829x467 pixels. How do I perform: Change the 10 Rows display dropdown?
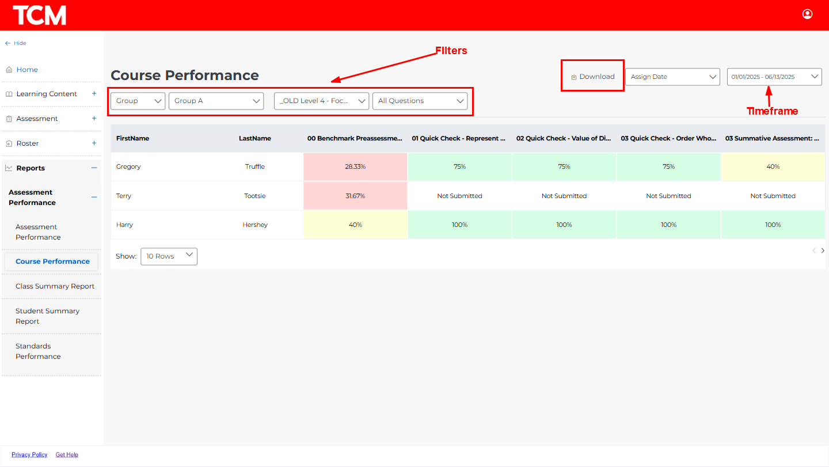169,256
